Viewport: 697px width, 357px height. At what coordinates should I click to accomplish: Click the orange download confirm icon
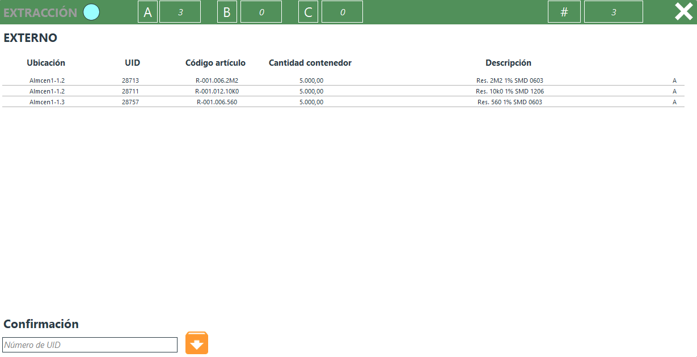click(197, 343)
